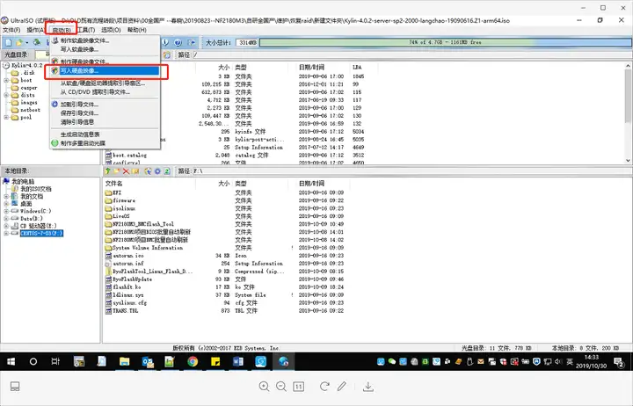This screenshot has width=633, height=406.
Task: Open Outlook from the taskbar
Action: pos(148,361)
